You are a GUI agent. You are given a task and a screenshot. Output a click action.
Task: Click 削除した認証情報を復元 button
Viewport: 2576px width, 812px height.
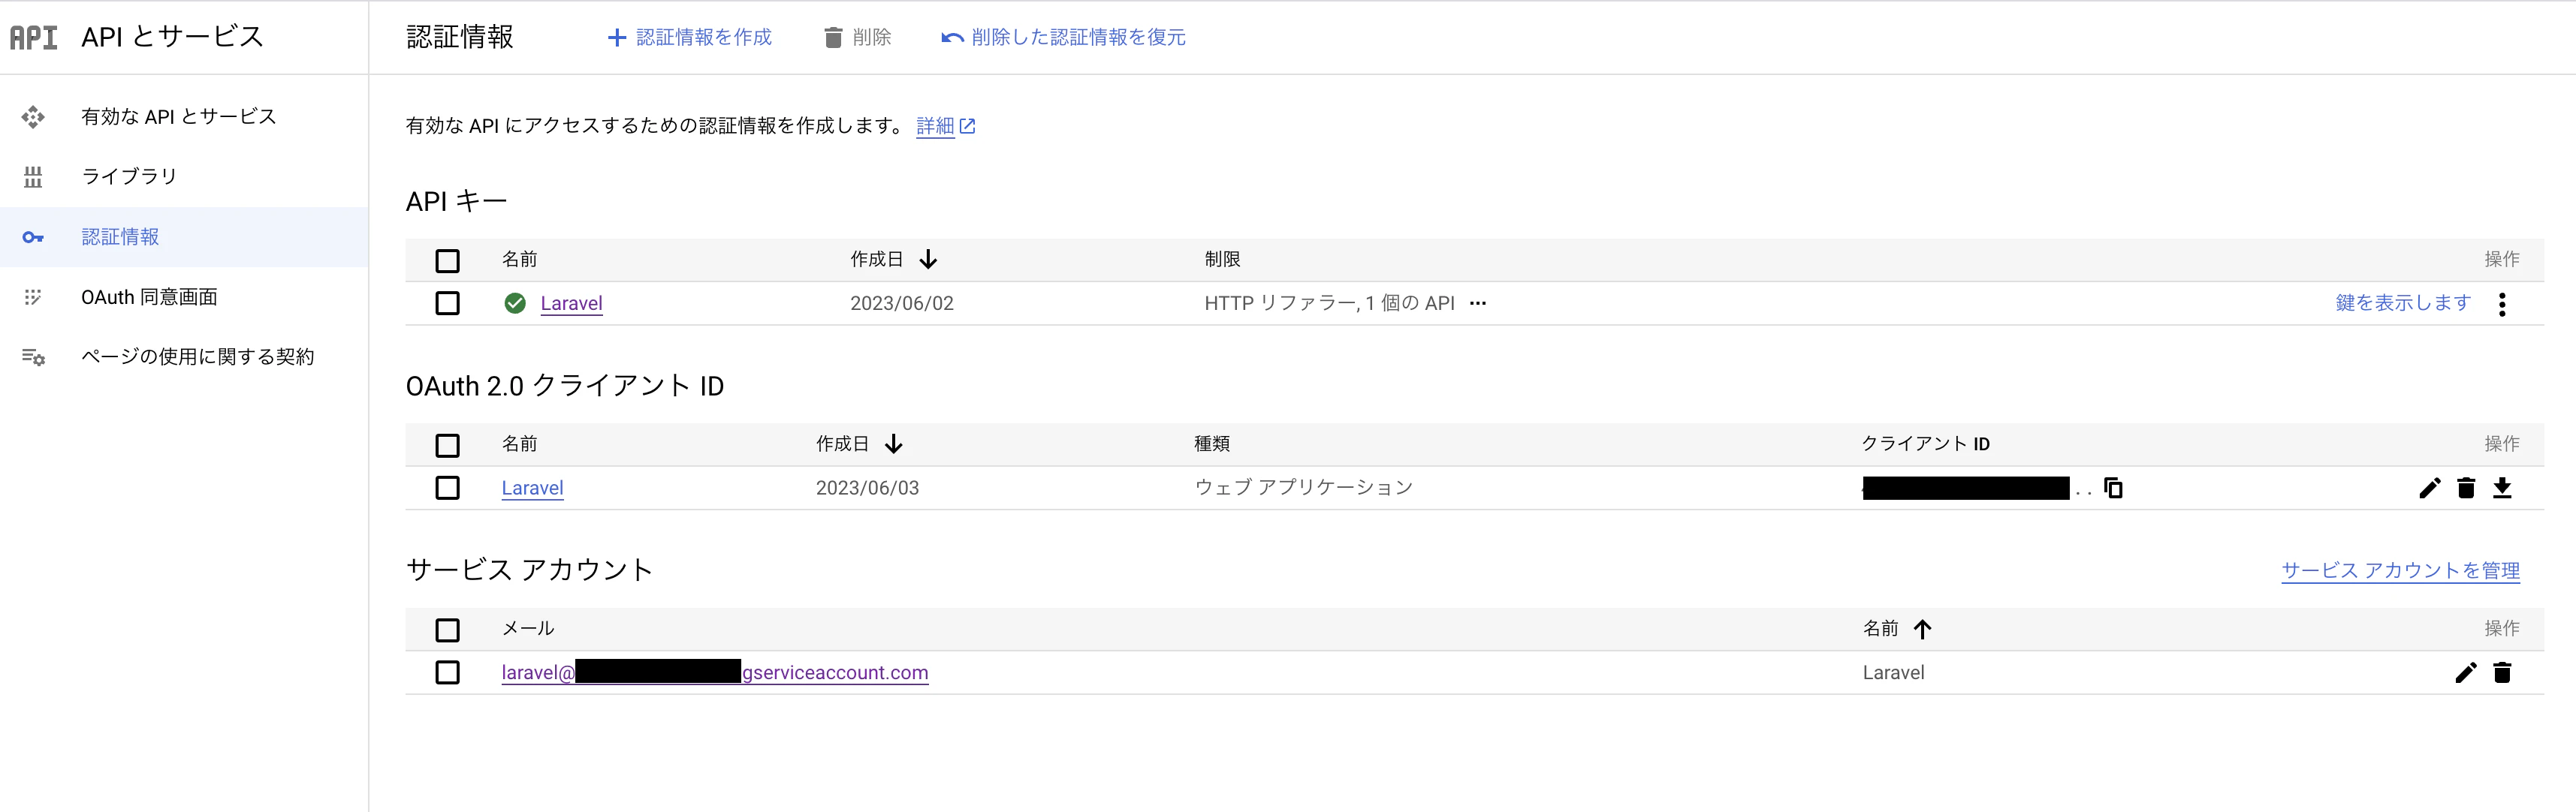1063,37
